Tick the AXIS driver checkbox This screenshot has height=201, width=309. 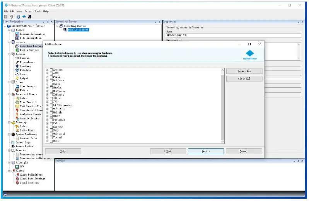tap(51, 73)
